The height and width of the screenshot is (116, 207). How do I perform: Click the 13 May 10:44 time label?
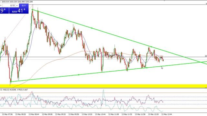pos(100,114)
